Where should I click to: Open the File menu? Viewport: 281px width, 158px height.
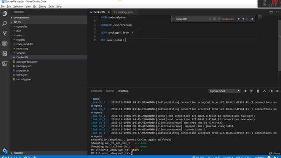point(3,7)
